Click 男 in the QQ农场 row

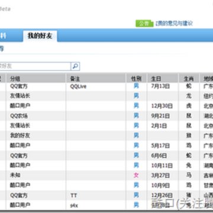(x=136, y=116)
